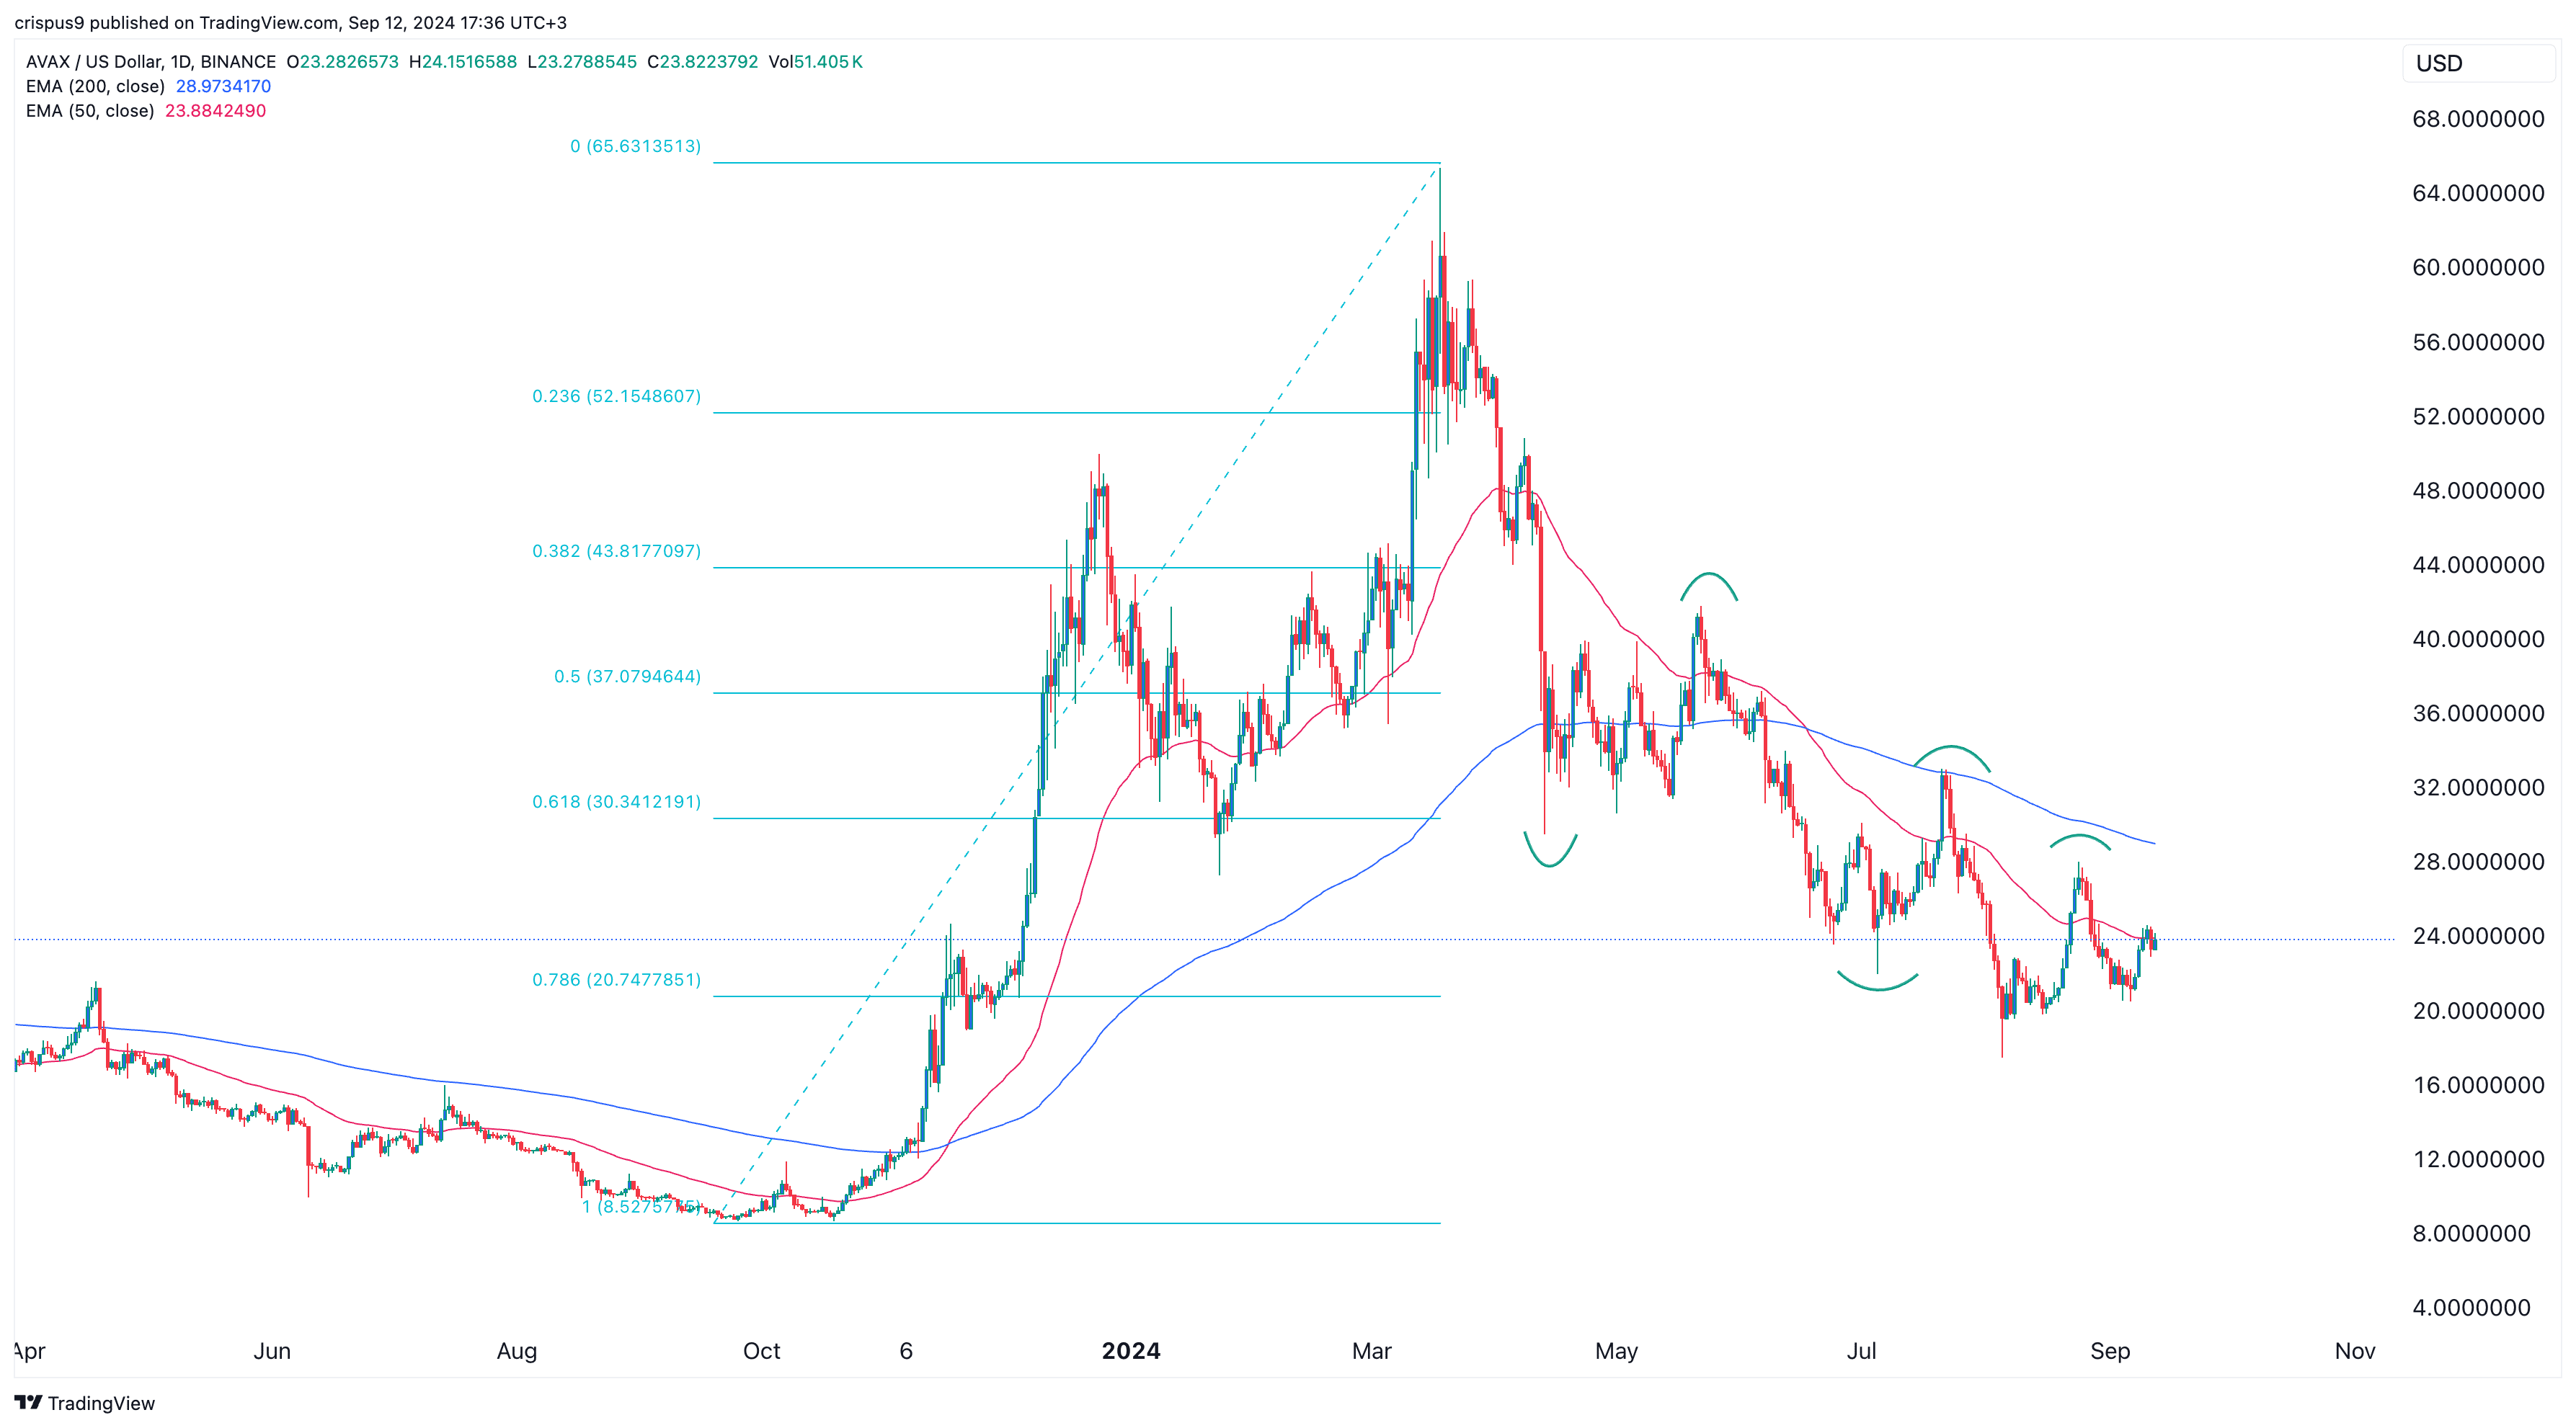2576x1428 pixels.
Task: Click the 52.0000000 price axis label
Action: pos(2478,416)
